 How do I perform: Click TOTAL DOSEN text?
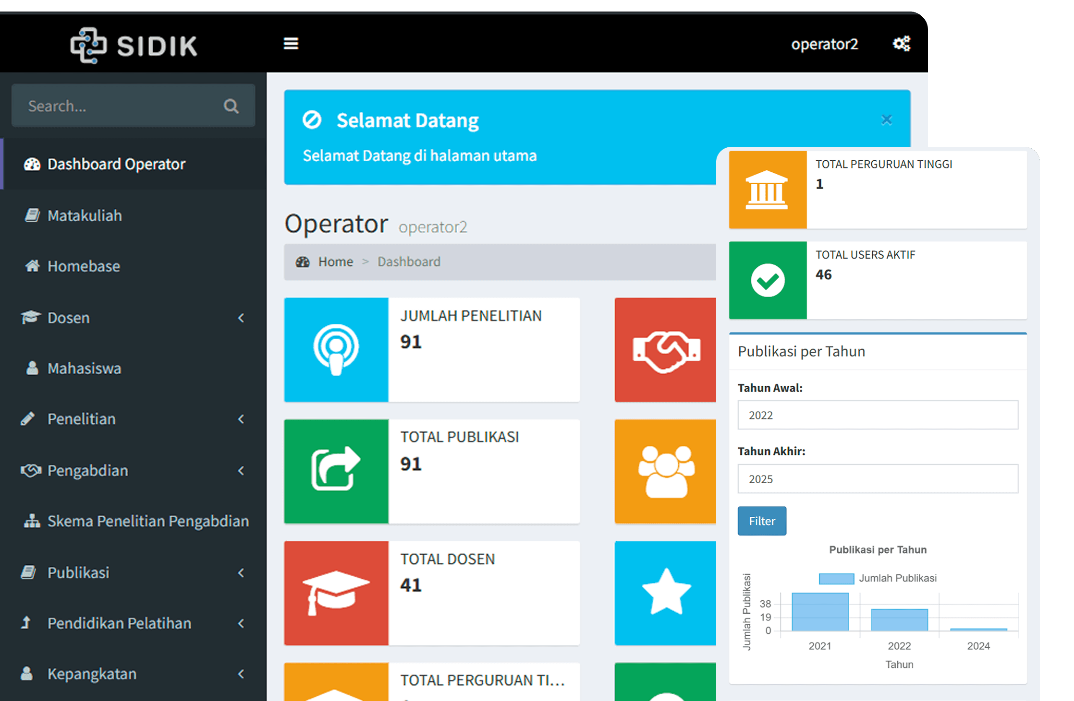448,559
